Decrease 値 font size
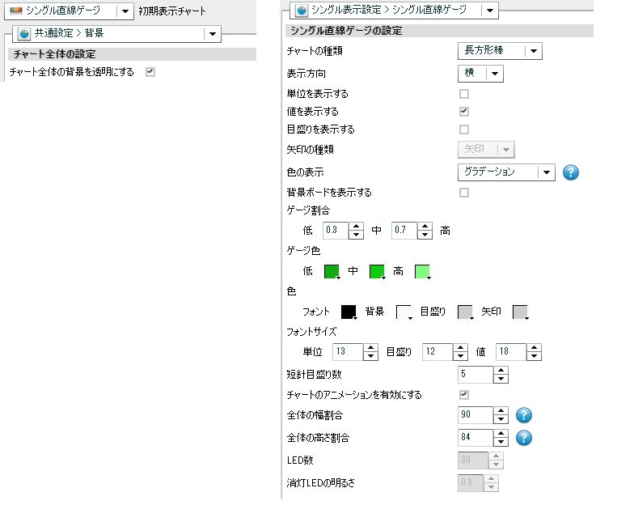The image size is (634, 522). (x=534, y=356)
